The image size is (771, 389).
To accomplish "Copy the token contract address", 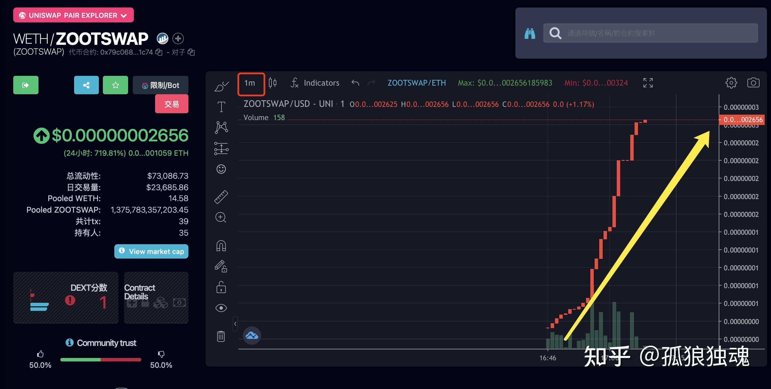I will pyautogui.click(x=159, y=52).
